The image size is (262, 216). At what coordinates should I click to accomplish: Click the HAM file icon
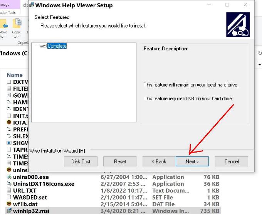9,102
